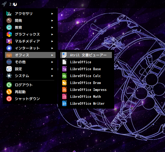
Task: Choose ログアウト to log out
Action: [x=30, y=85]
